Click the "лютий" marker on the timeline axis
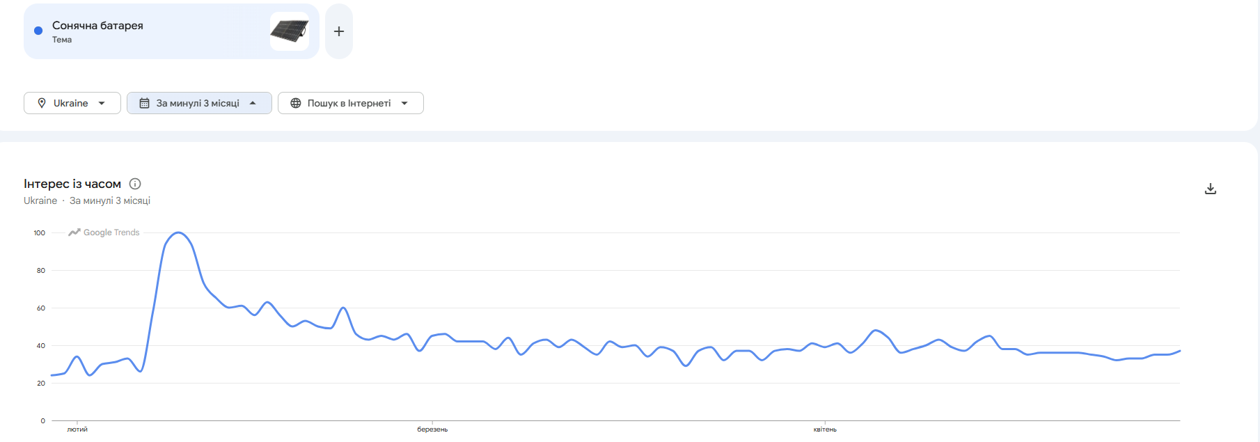 pos(77,429)
